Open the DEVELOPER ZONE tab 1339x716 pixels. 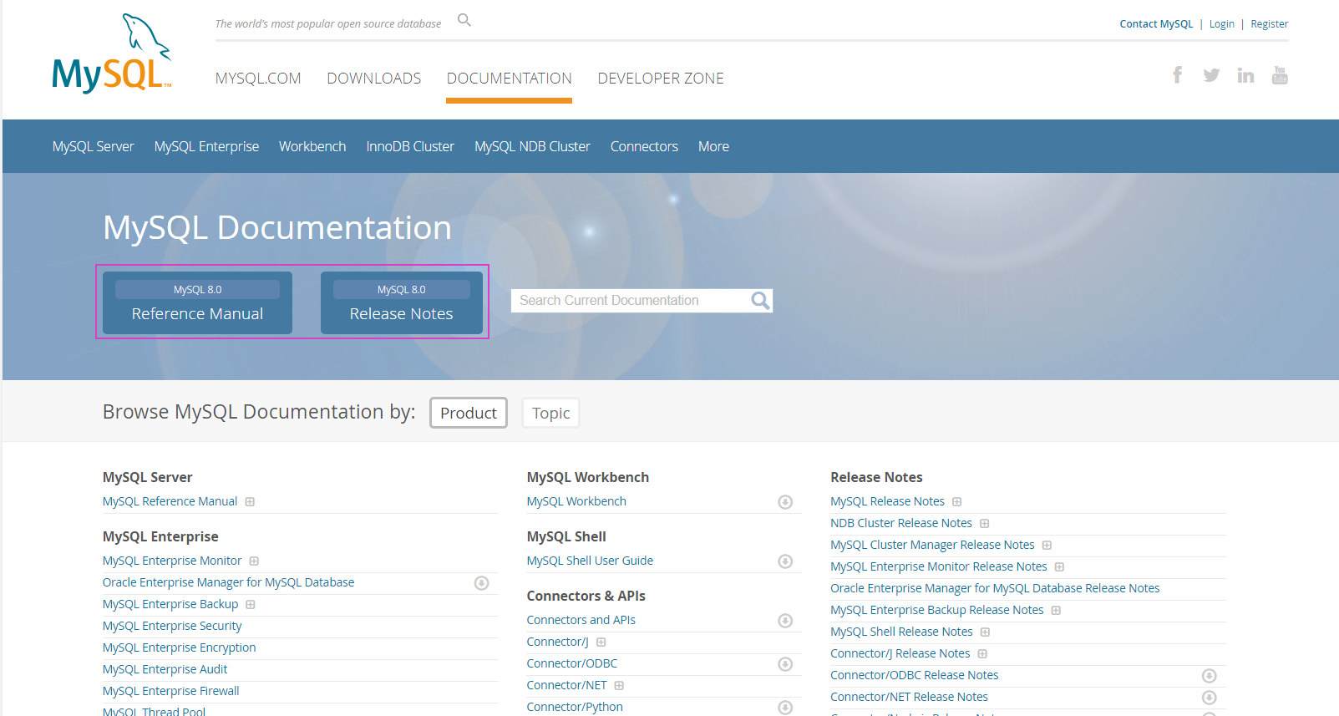[x=661, y=79]
